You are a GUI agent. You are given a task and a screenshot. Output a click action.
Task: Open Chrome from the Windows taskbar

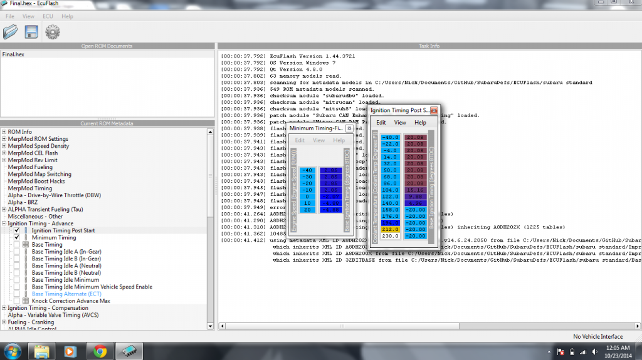tap(100, 351)
